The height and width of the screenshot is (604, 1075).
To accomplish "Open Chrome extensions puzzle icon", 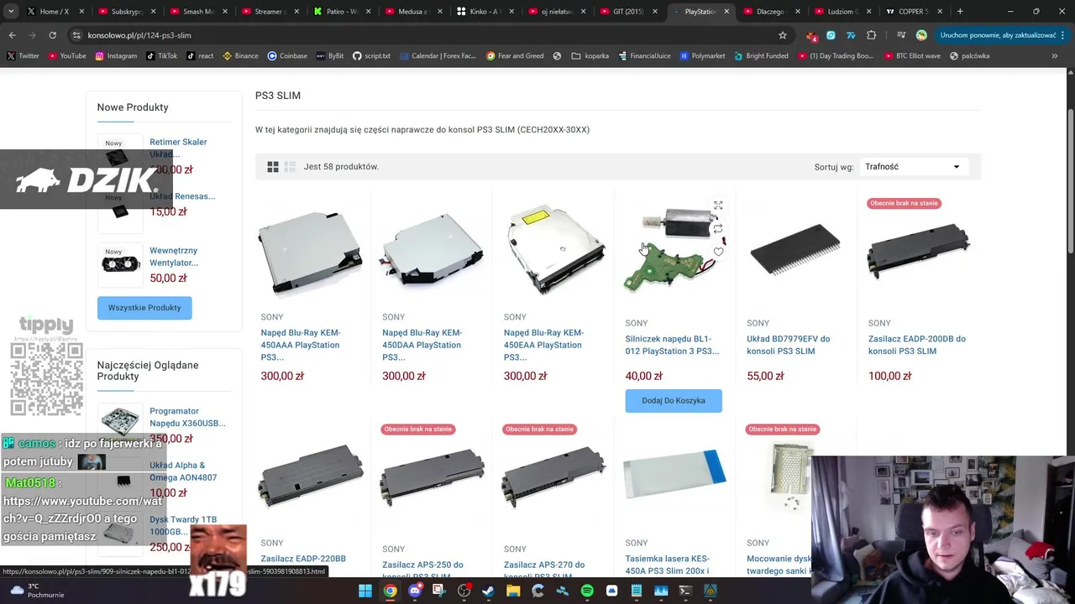I will click(x=871, y=35).
